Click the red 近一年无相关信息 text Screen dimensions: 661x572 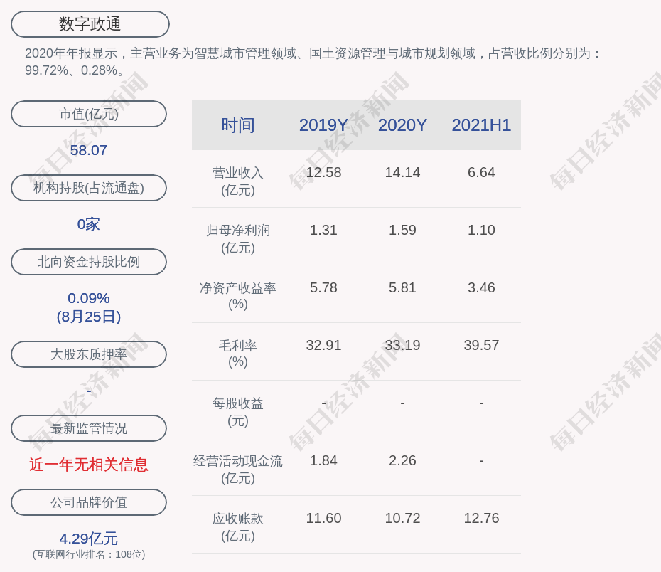[89, 465]
